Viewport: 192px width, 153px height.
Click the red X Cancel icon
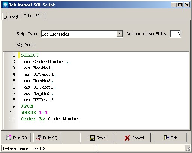click(x=127, y=138)
